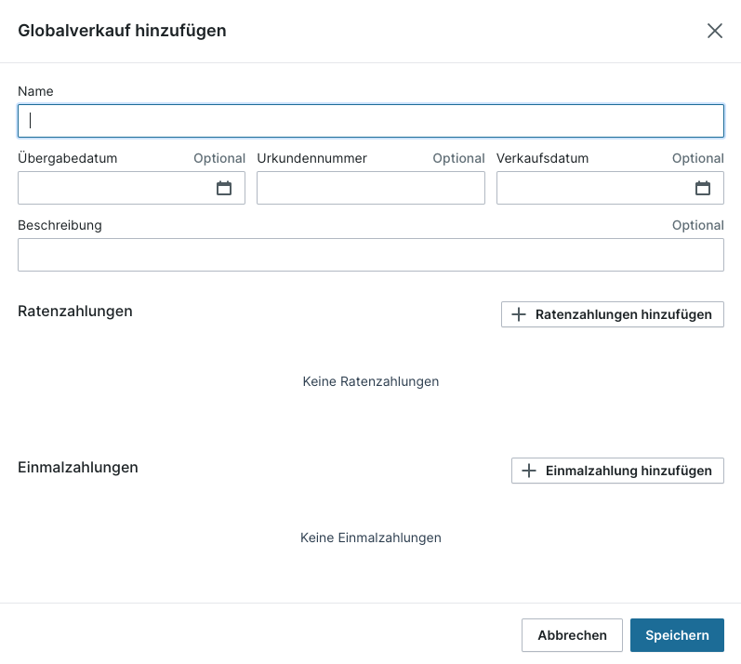Click the Keine Ratenzahlungen placeholder text
741x664 pixels.
[x=370, y=381]
